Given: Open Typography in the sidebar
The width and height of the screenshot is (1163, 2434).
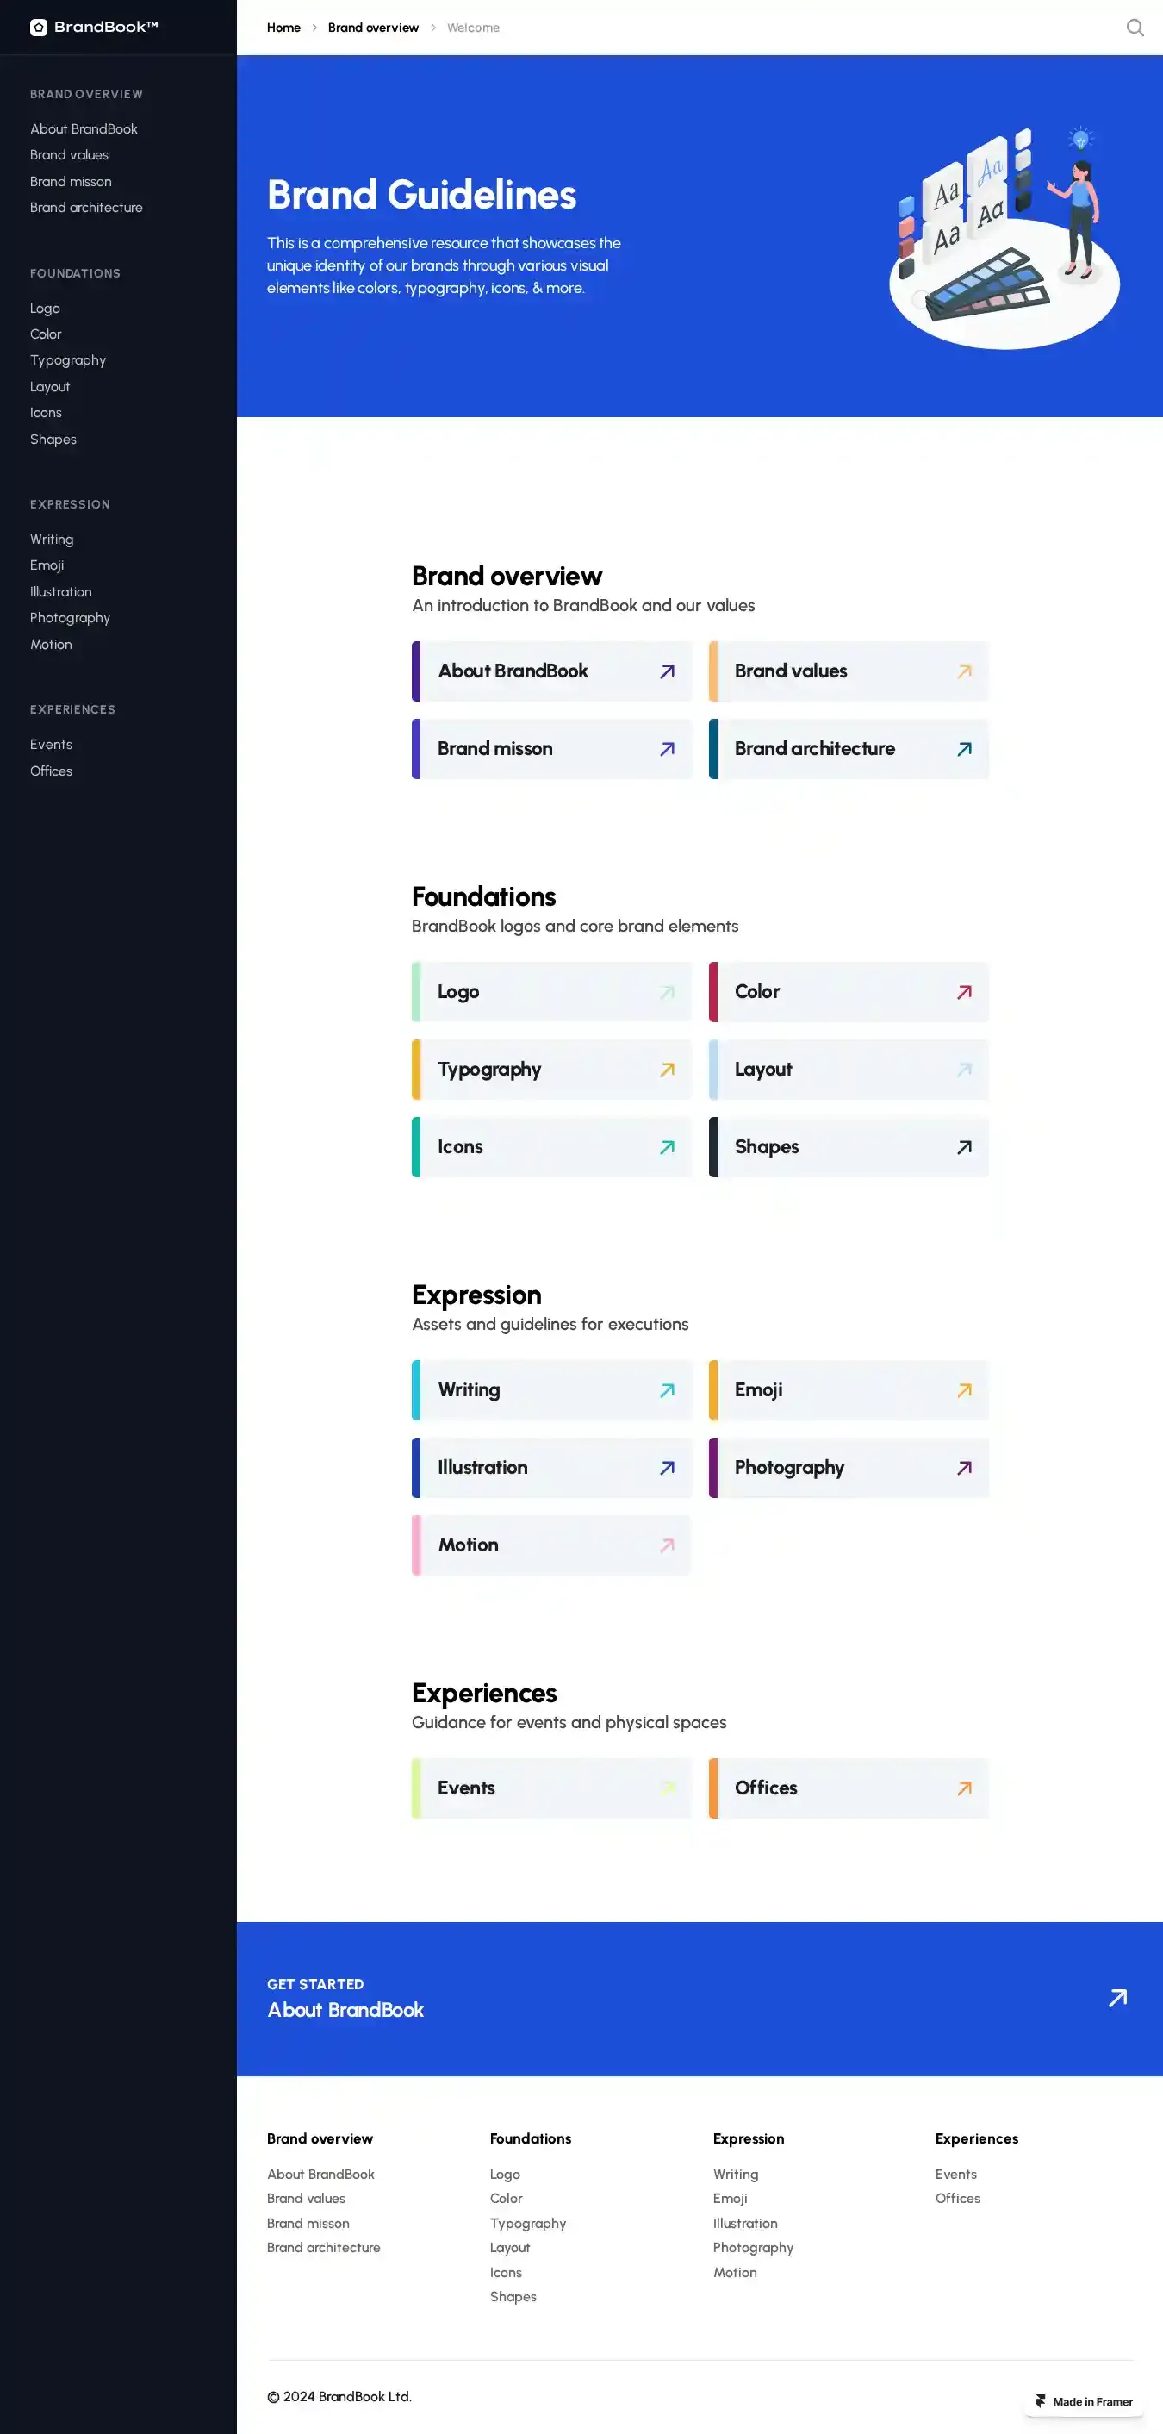Looking at the screenshot, I should (x=68, y=360).
